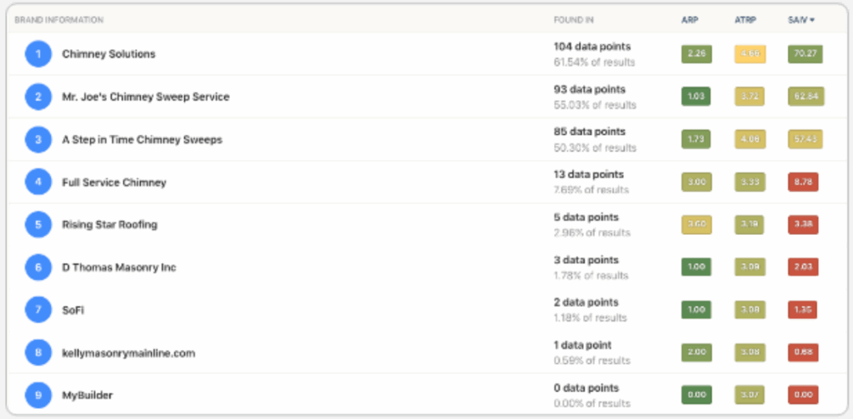Open the Chimney Solutions brand name
This screenshot has height=419, width=853.
point(108,54)
